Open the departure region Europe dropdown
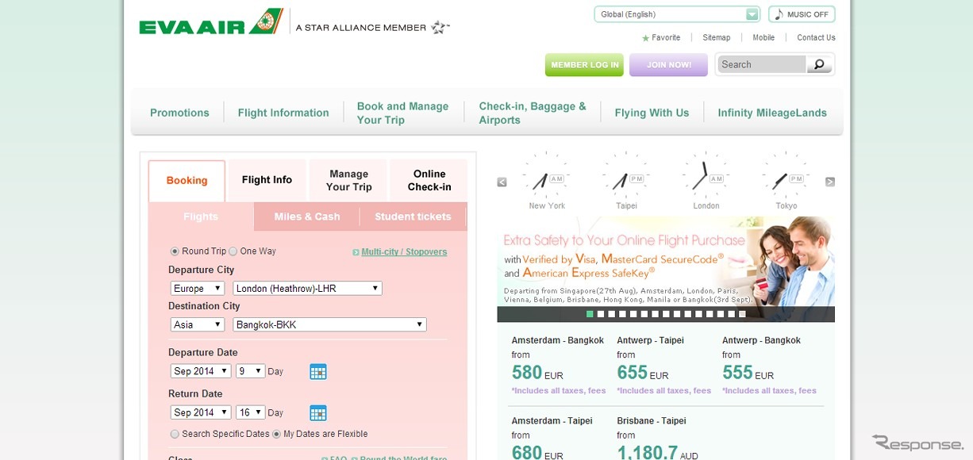This screenshot has width=973, height=460. point(198,288)
